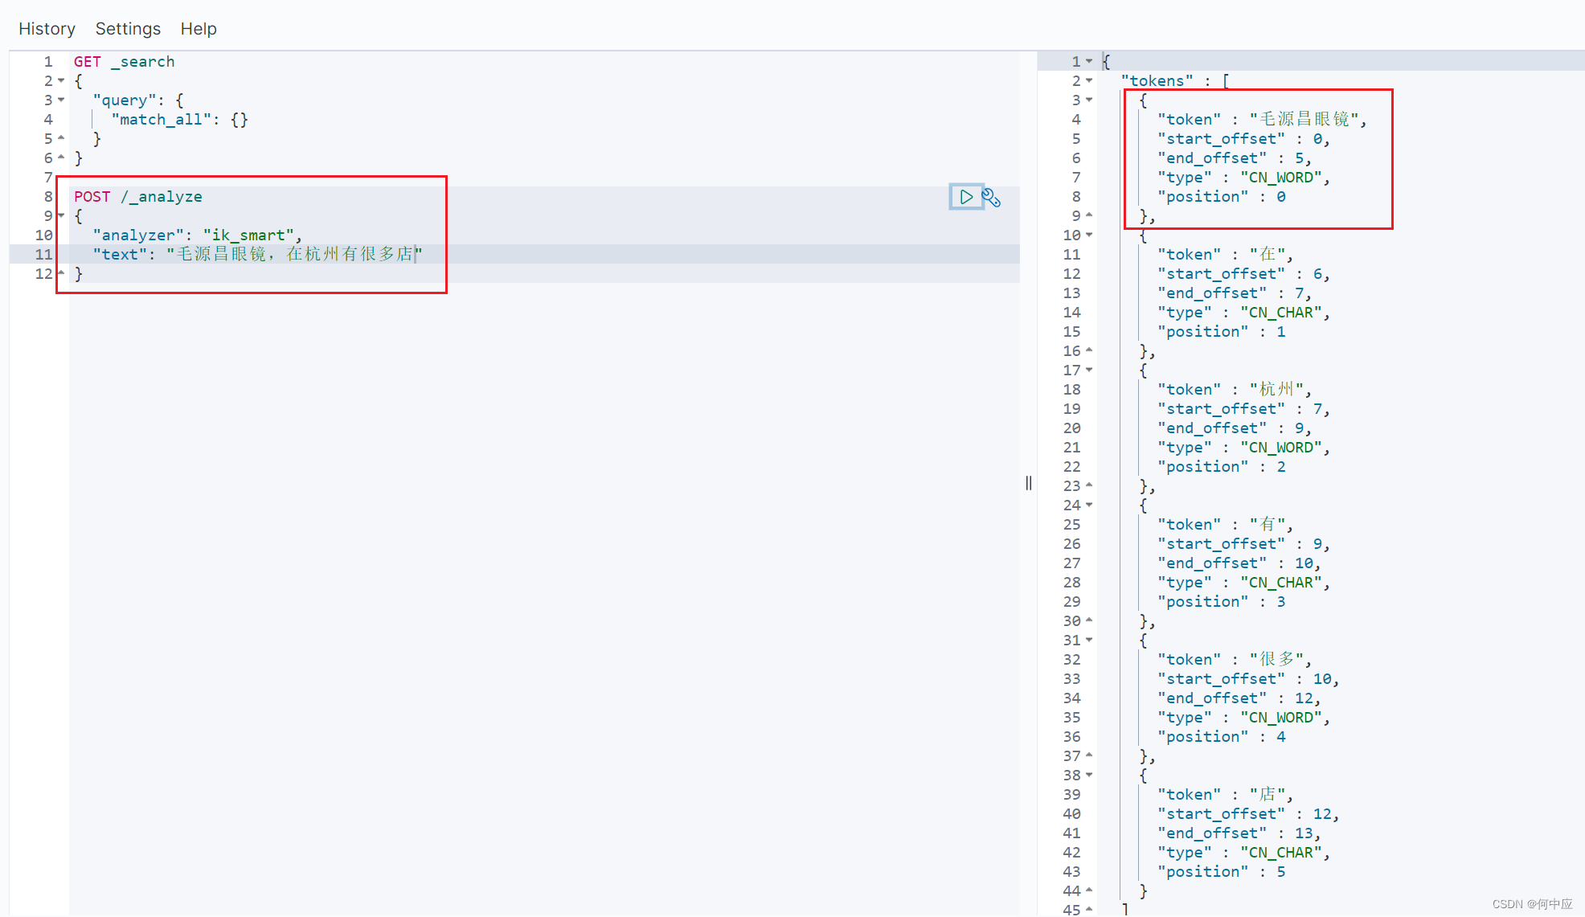This screenshot has height=917, width=1585.
Task: Click "type" : "CN_CHAR" on output line 14
Action: (1243, 313)
